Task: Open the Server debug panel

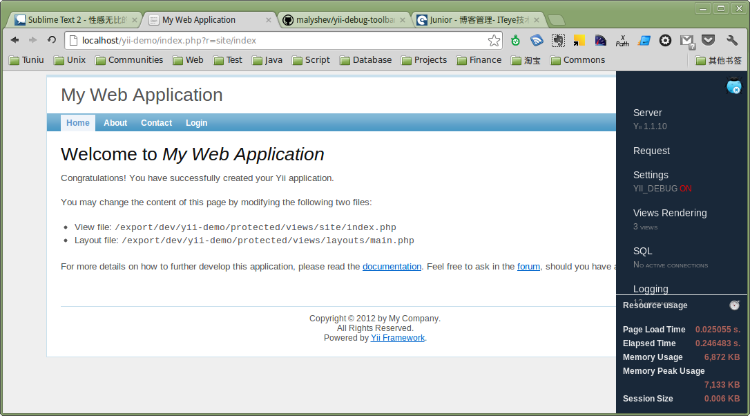Action: pyautogui.click(x=648, y=113)
